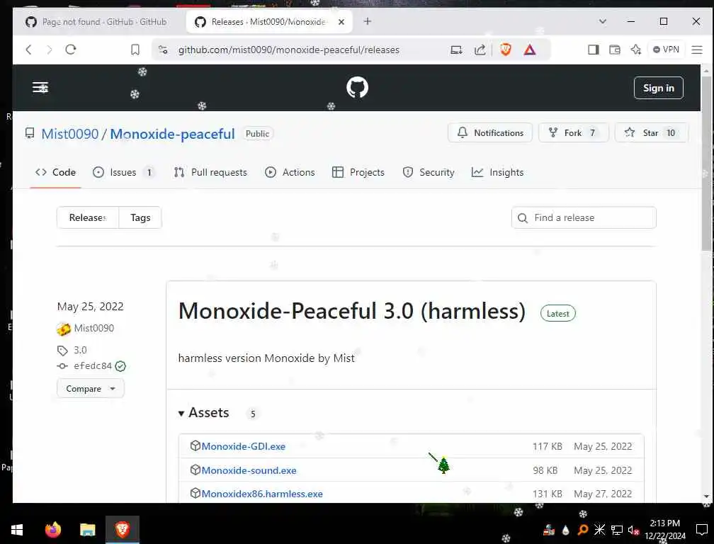Open the Actions tab
The width and height of the screenshot is (714, 544).
(x=290, y=172)
